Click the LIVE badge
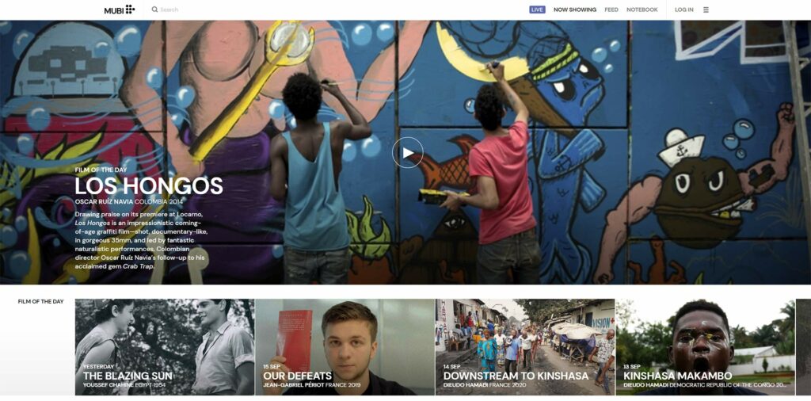The width and height of the screenshot is (811, 401). [538, 10]
